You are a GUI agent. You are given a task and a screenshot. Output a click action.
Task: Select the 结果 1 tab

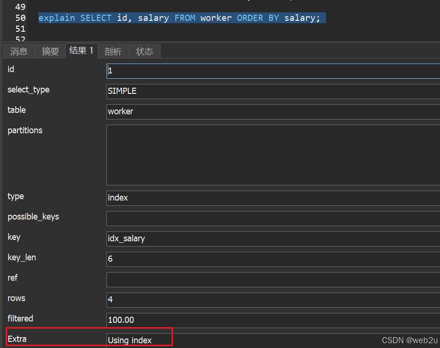81,50
